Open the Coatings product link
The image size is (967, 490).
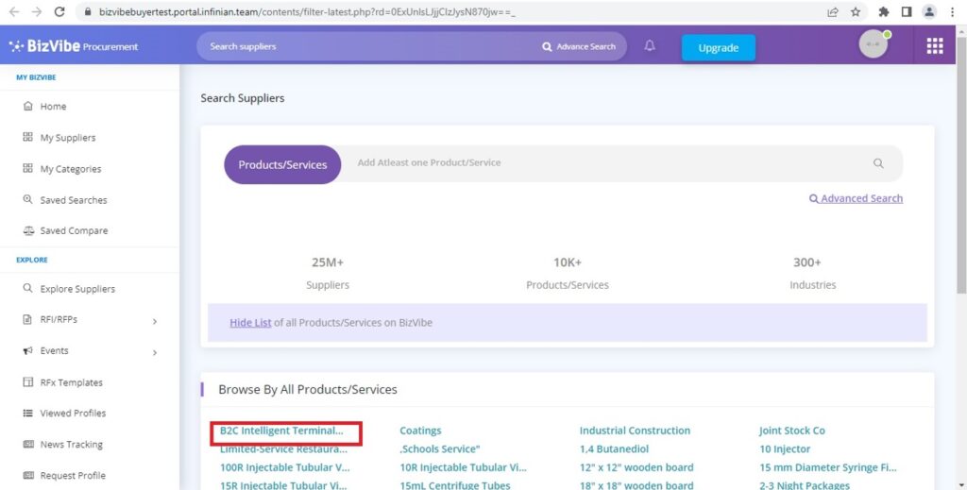click(x=420, y=431)
